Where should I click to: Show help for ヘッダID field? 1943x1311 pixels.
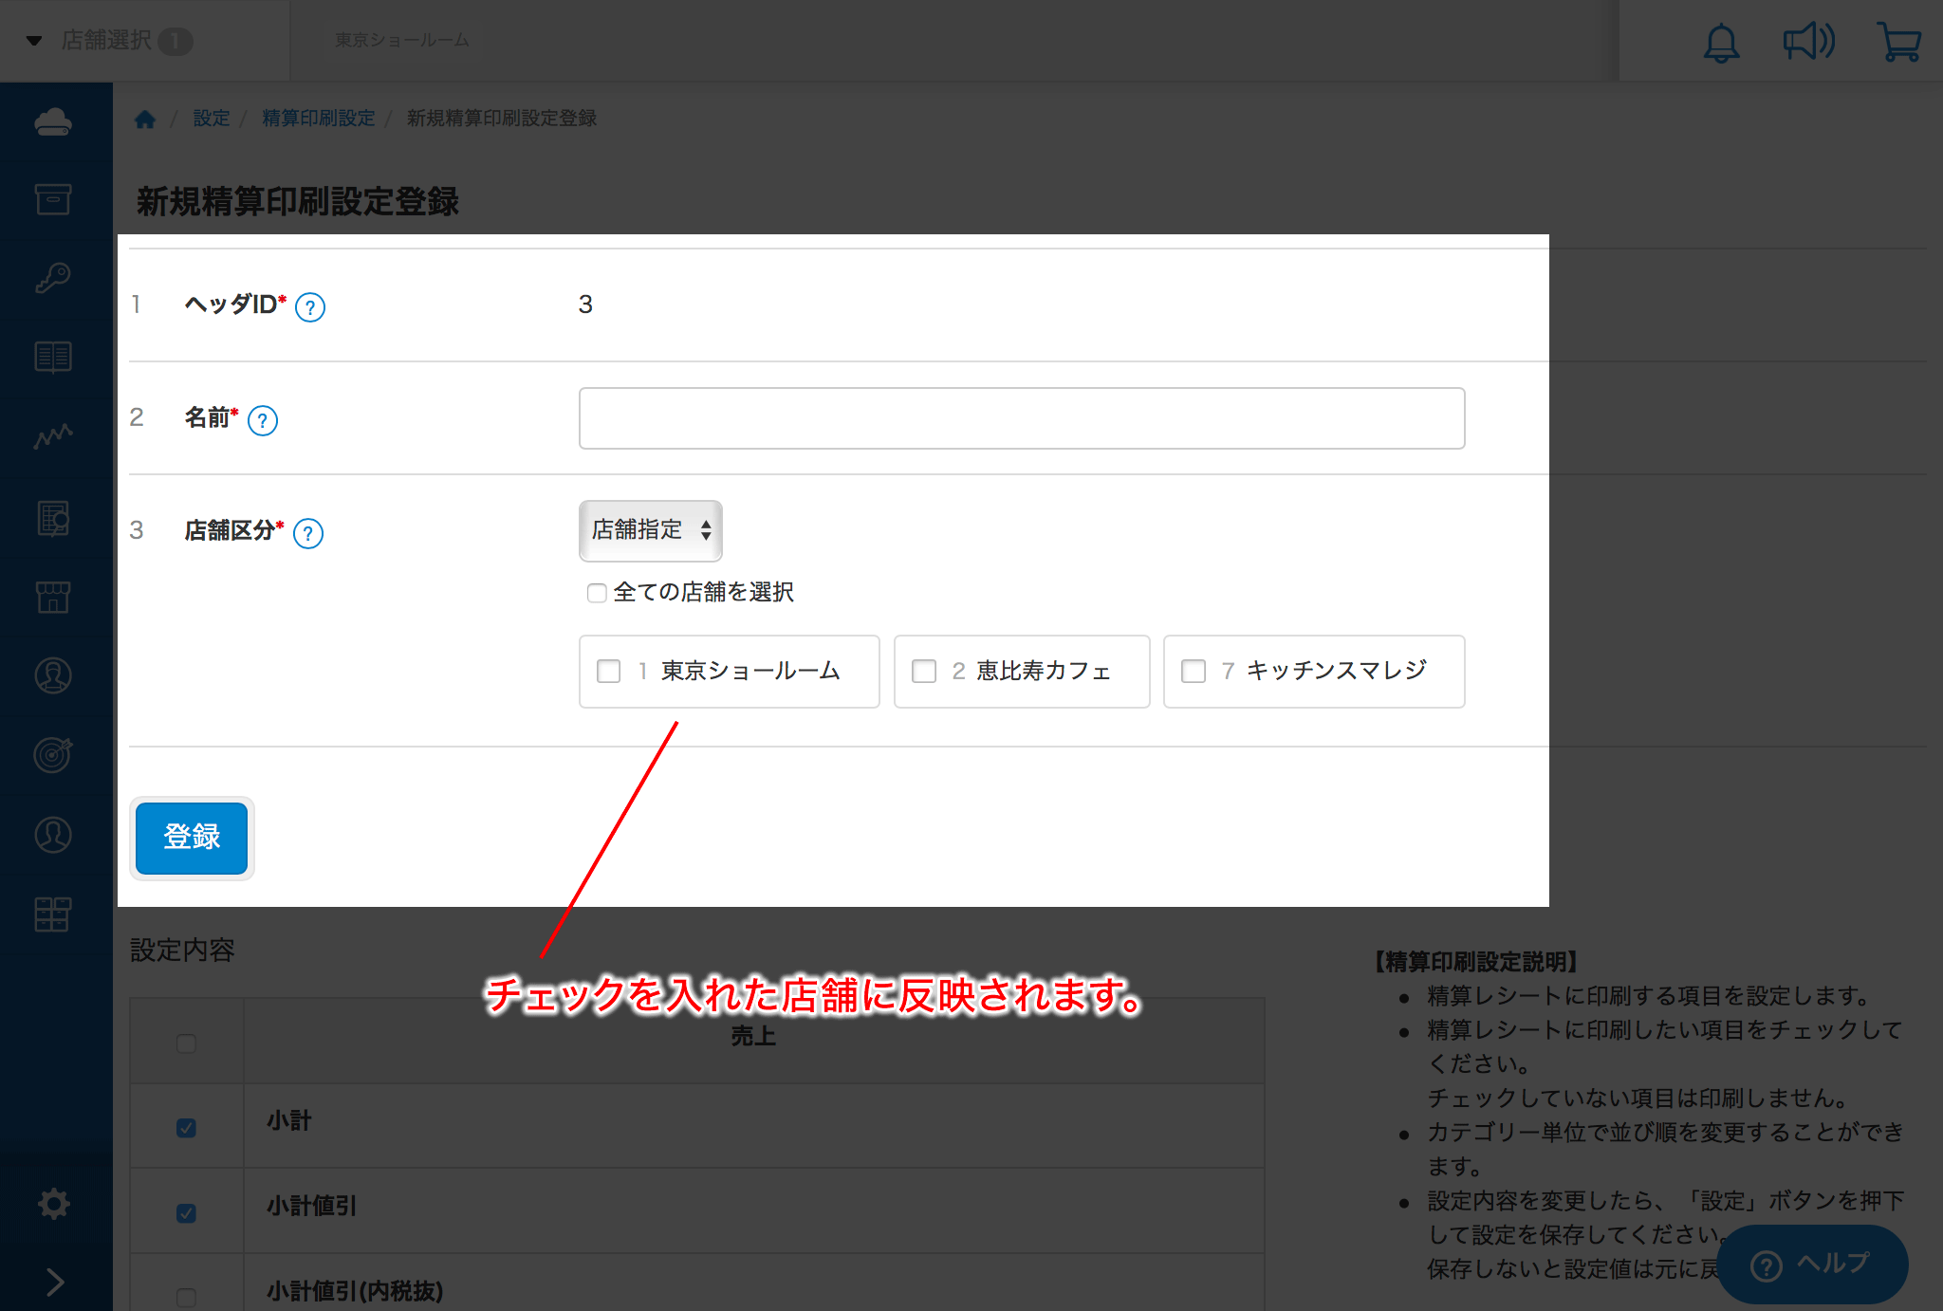pyautogui.click(x=310, y=307)
